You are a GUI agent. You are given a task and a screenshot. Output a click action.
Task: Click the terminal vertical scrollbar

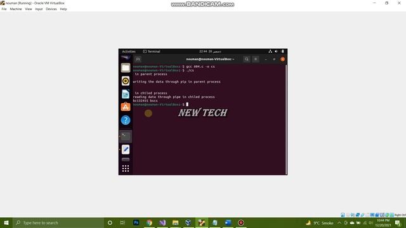point(286,120)
